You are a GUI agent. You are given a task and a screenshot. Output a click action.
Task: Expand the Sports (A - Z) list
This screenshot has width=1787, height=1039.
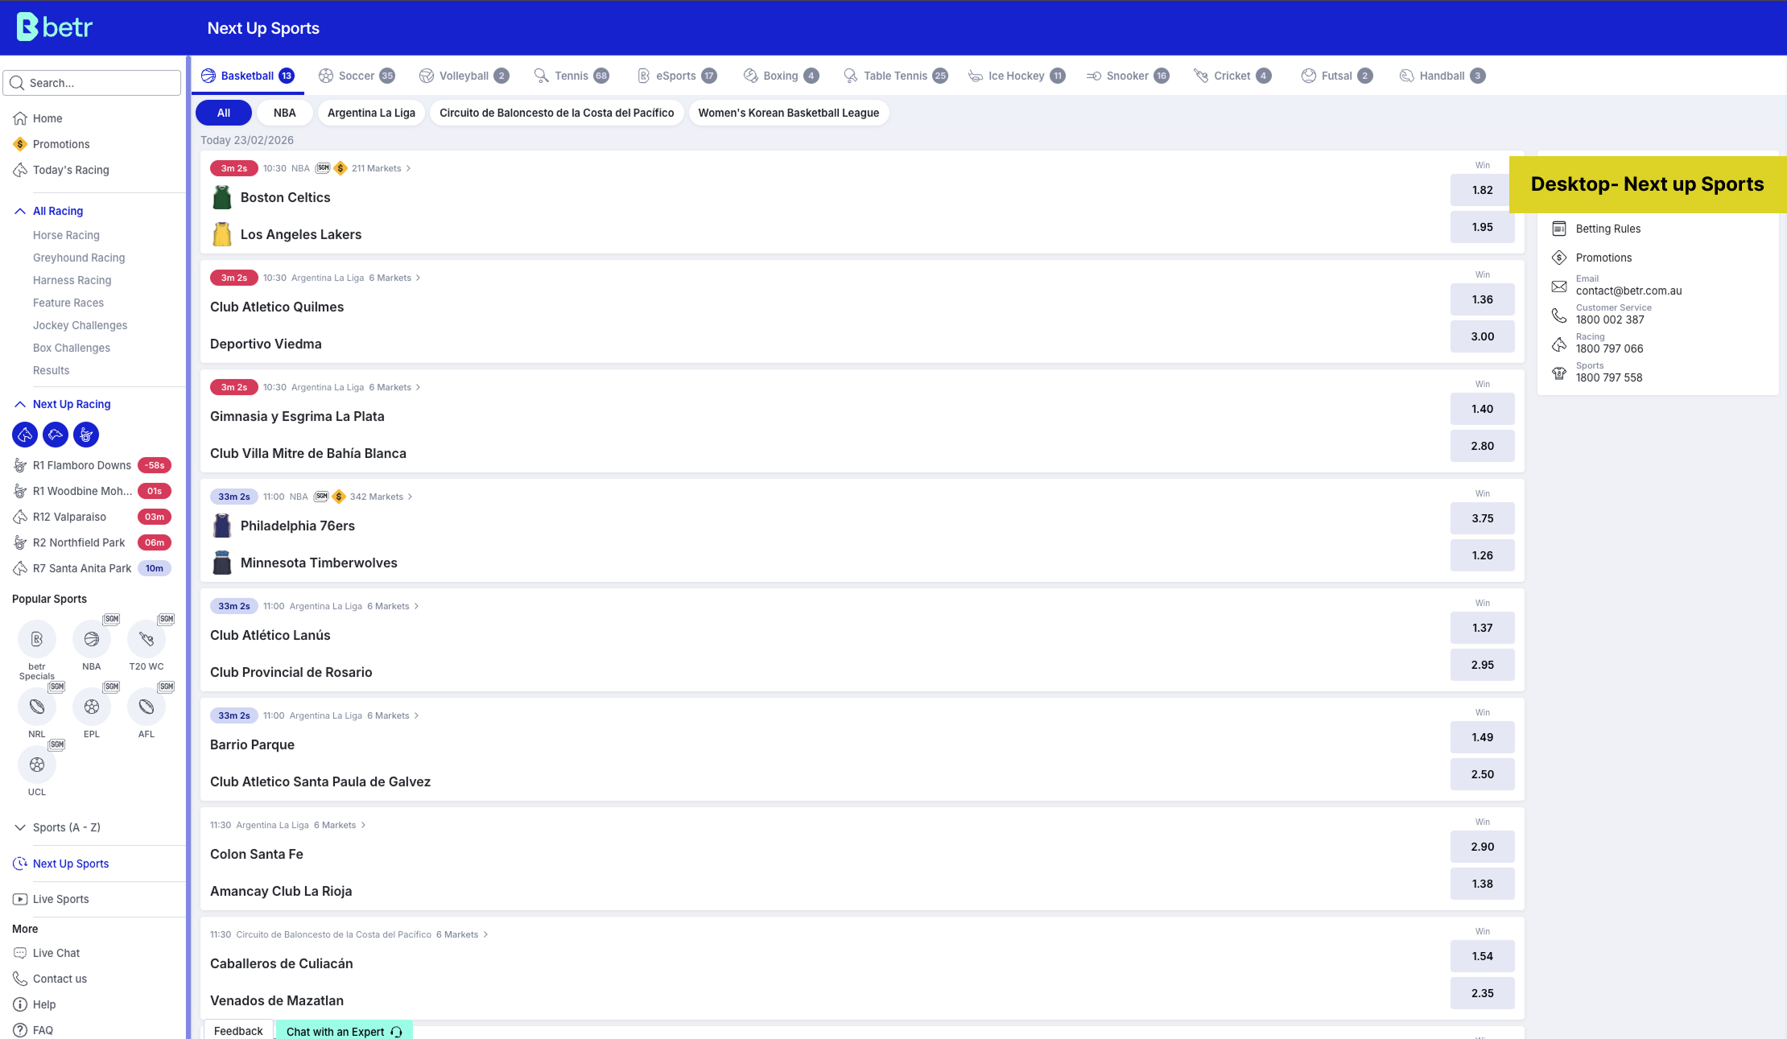coord(20,827)
